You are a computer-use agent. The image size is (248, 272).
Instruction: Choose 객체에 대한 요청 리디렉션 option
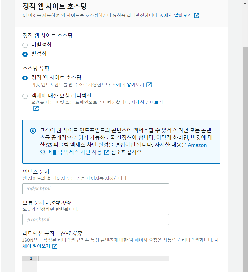(25, 96)
